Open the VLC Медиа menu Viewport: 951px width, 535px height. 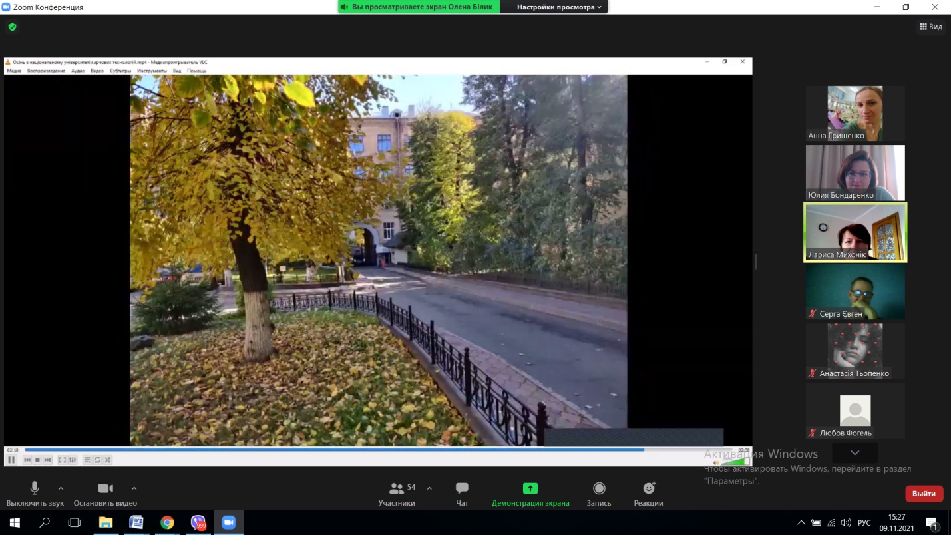click(14, 71)
